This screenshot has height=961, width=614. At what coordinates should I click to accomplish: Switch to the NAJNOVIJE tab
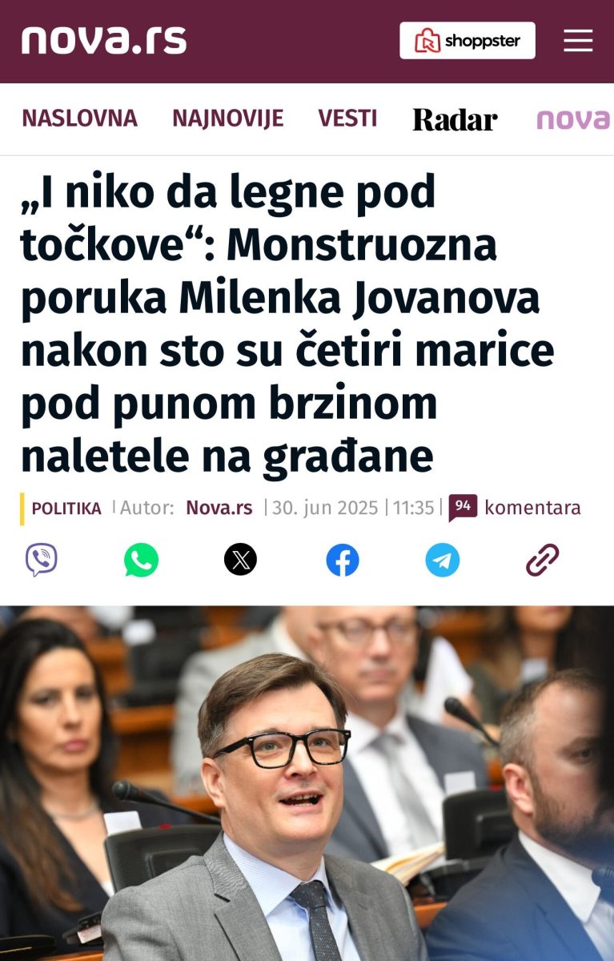tap(227, 119)
